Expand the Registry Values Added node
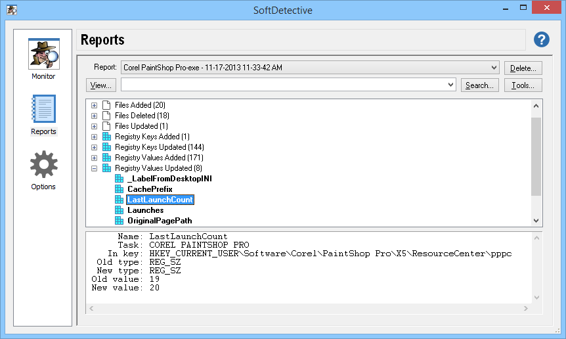 94,158
